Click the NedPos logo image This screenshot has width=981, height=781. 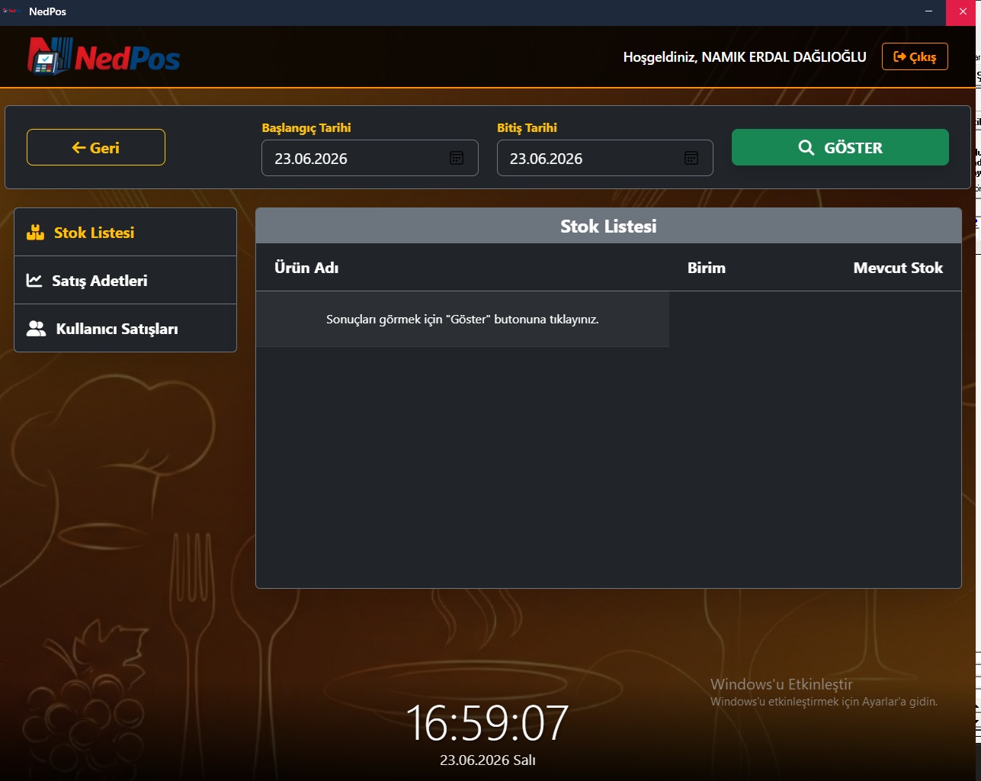104,56
